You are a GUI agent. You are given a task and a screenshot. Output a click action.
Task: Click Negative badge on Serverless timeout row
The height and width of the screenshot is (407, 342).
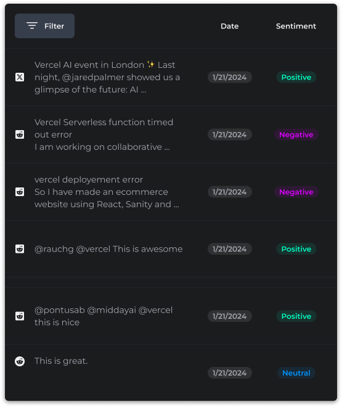point(296,134)
